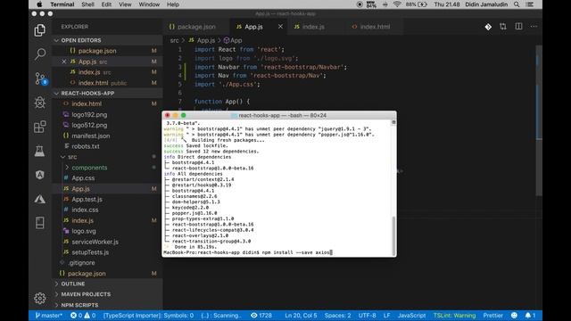Screen dimensions: 571x321
Task: Expand the Maven Projects section
Action: point(107,294)
